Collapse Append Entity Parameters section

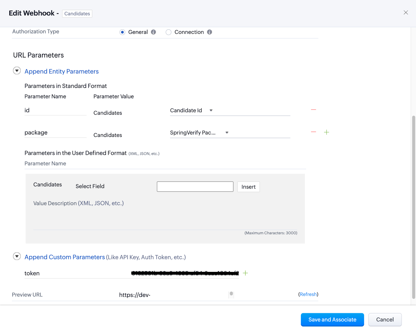pyautogui.click(x=17, y=71)
